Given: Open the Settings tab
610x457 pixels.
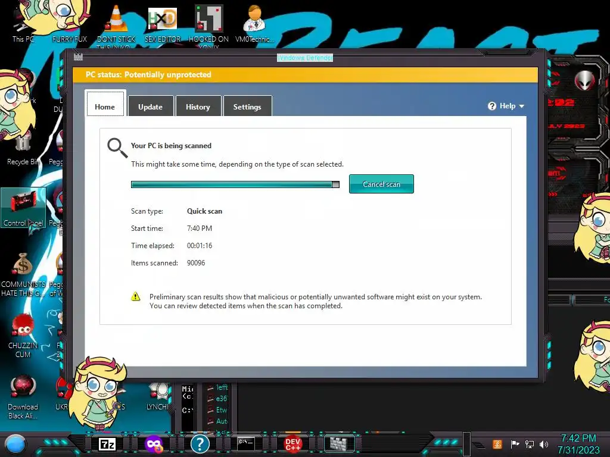Looking at the screenshot, I should [247, 106].
